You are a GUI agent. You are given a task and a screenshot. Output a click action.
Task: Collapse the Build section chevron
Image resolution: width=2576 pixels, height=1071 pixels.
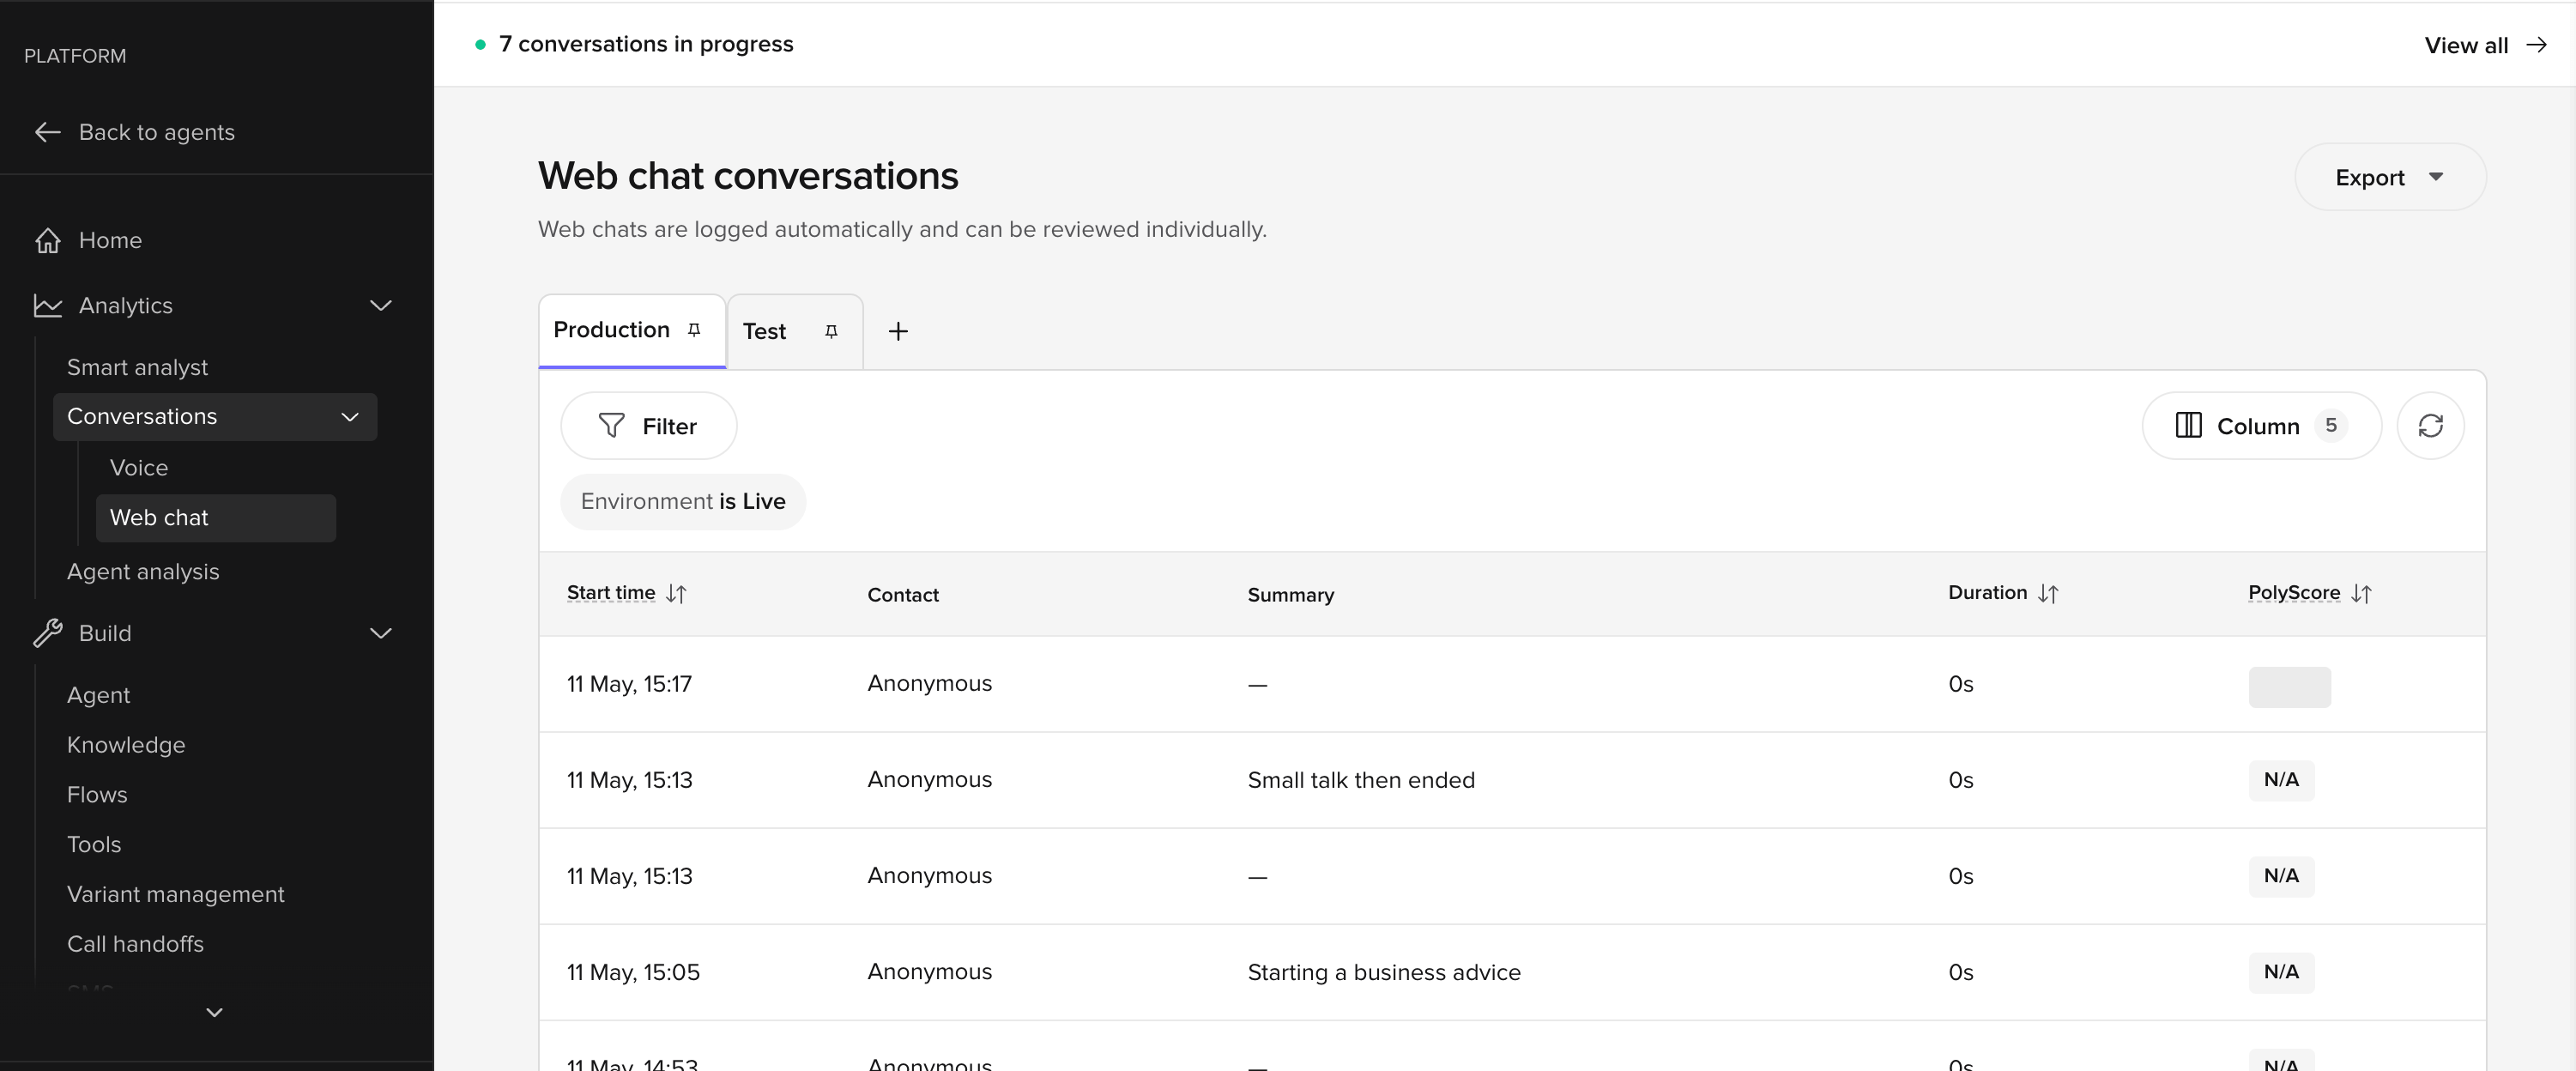381,633
